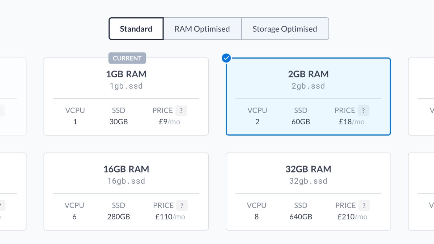Click the 32GB RAM heading

tap(309, 169)
